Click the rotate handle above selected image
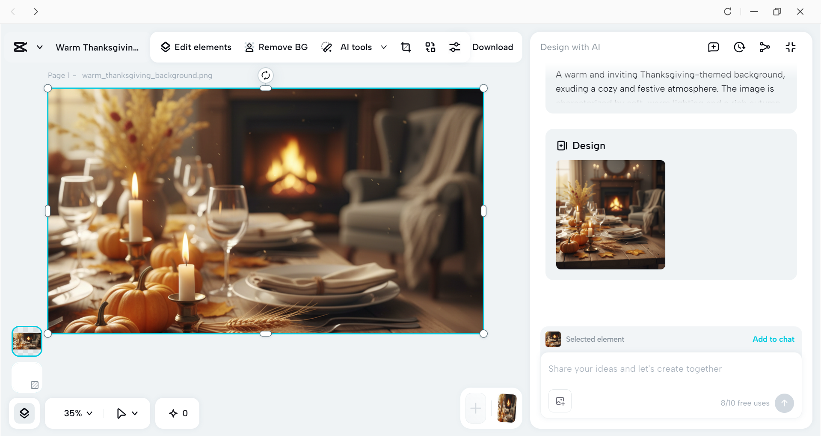This screenshot has height=436, width=821. (265, 75)
